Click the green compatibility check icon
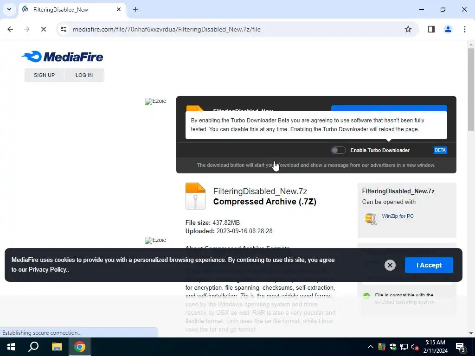 click(x=366, y=296)
